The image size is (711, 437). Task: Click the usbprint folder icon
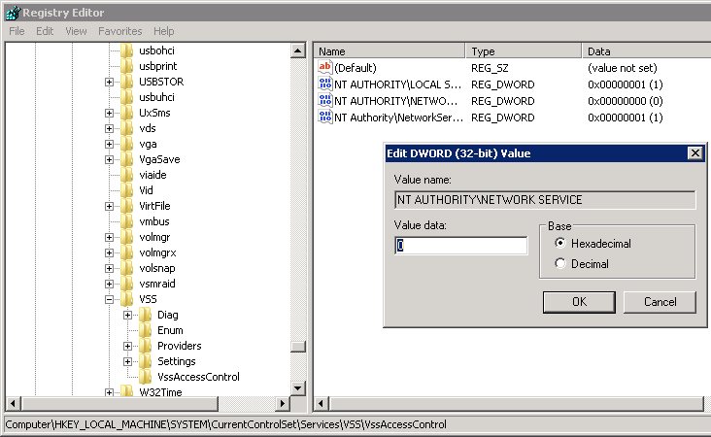point(126,66)
